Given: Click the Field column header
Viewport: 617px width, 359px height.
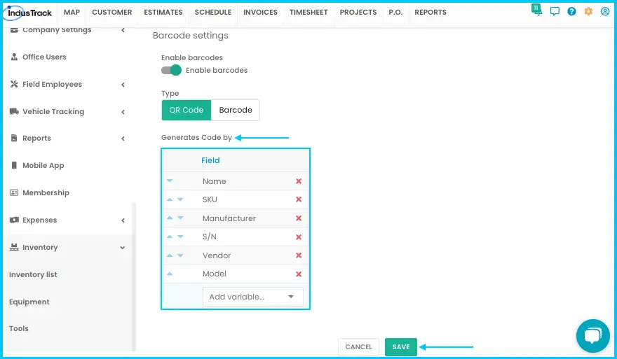Looking at the screenshot, I should [x=210, y=160].
